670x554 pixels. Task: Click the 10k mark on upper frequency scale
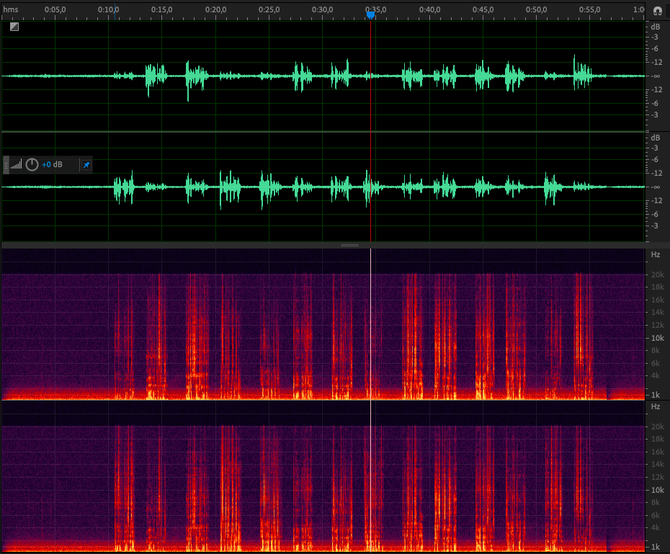657,338
